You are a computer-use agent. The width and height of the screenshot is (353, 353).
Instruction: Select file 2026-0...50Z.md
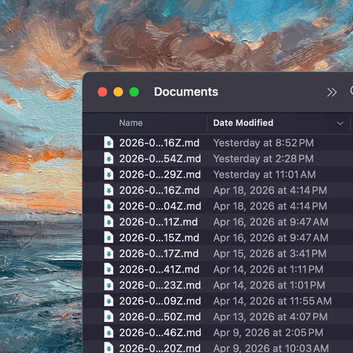(x=160, y=317)
